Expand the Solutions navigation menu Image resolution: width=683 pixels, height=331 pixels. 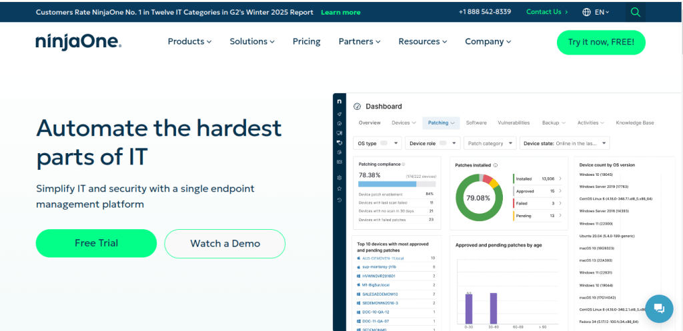(252, 41)
